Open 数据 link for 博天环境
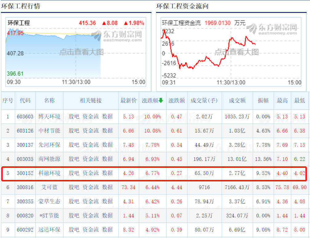 click(107, 117)
